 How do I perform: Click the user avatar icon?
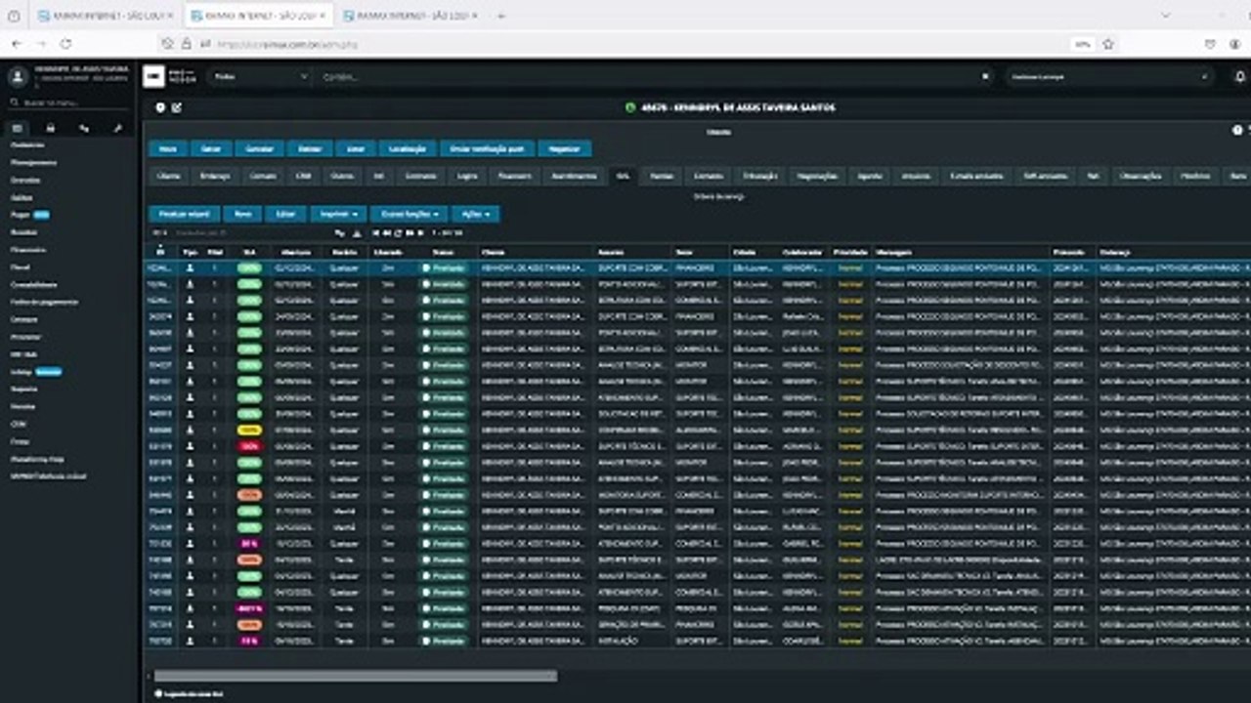tap(18, 77)
